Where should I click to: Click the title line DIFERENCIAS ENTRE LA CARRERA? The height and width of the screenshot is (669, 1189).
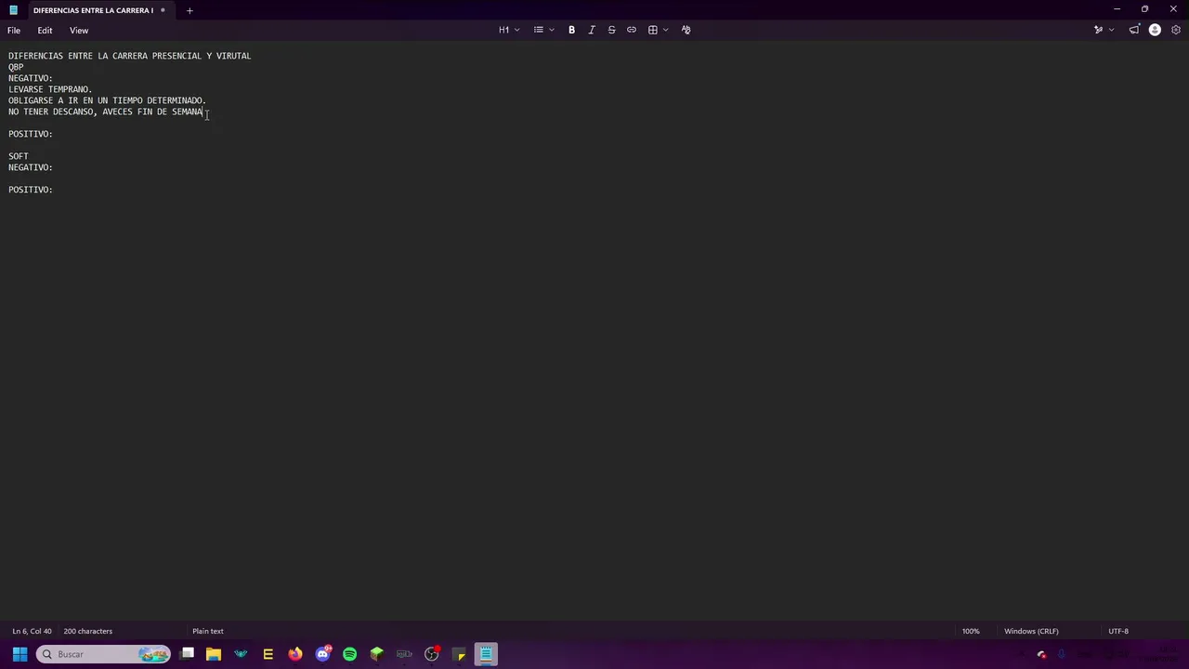[x=130, y=56]
